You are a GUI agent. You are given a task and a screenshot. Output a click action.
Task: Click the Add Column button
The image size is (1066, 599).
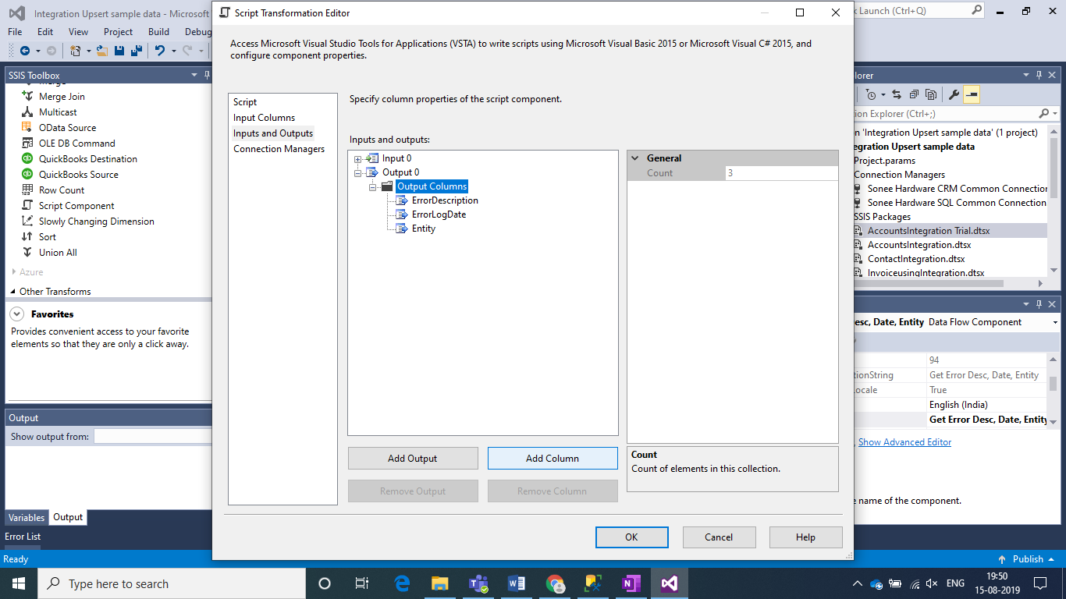click(x=553, y=459)
